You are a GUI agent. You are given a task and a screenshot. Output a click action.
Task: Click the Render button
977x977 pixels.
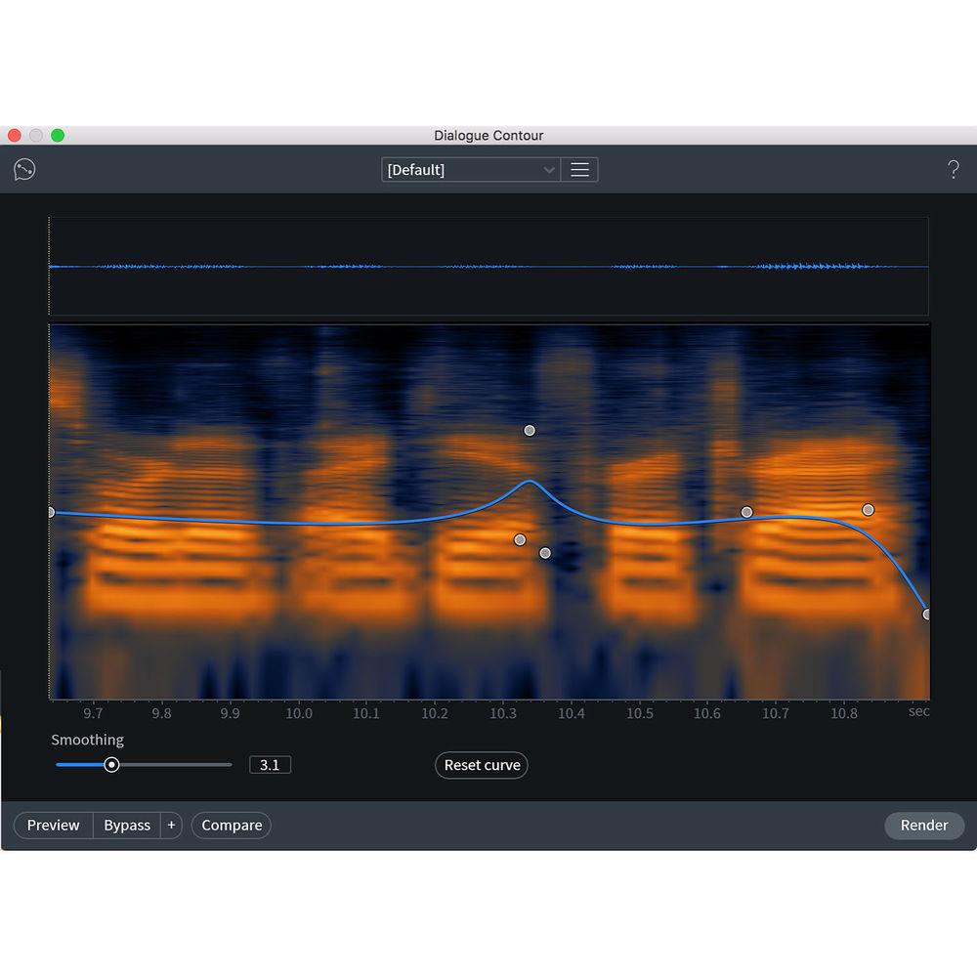point(923,826)
